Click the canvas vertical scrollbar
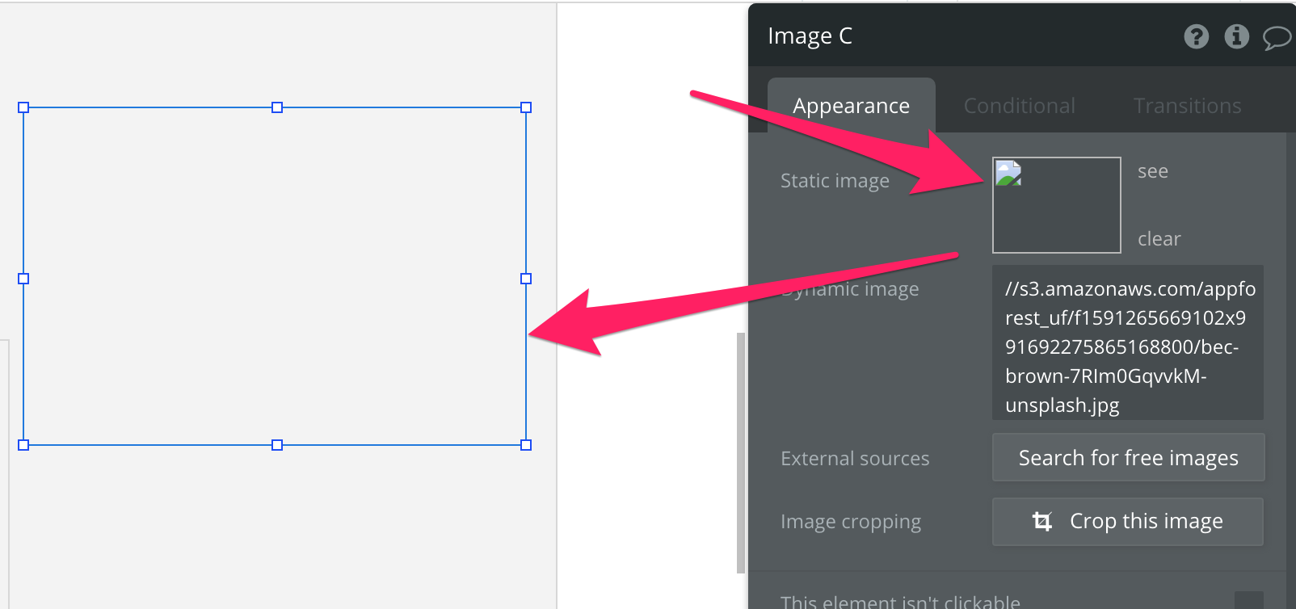1296x609 pixels. (x=740, y=452)
